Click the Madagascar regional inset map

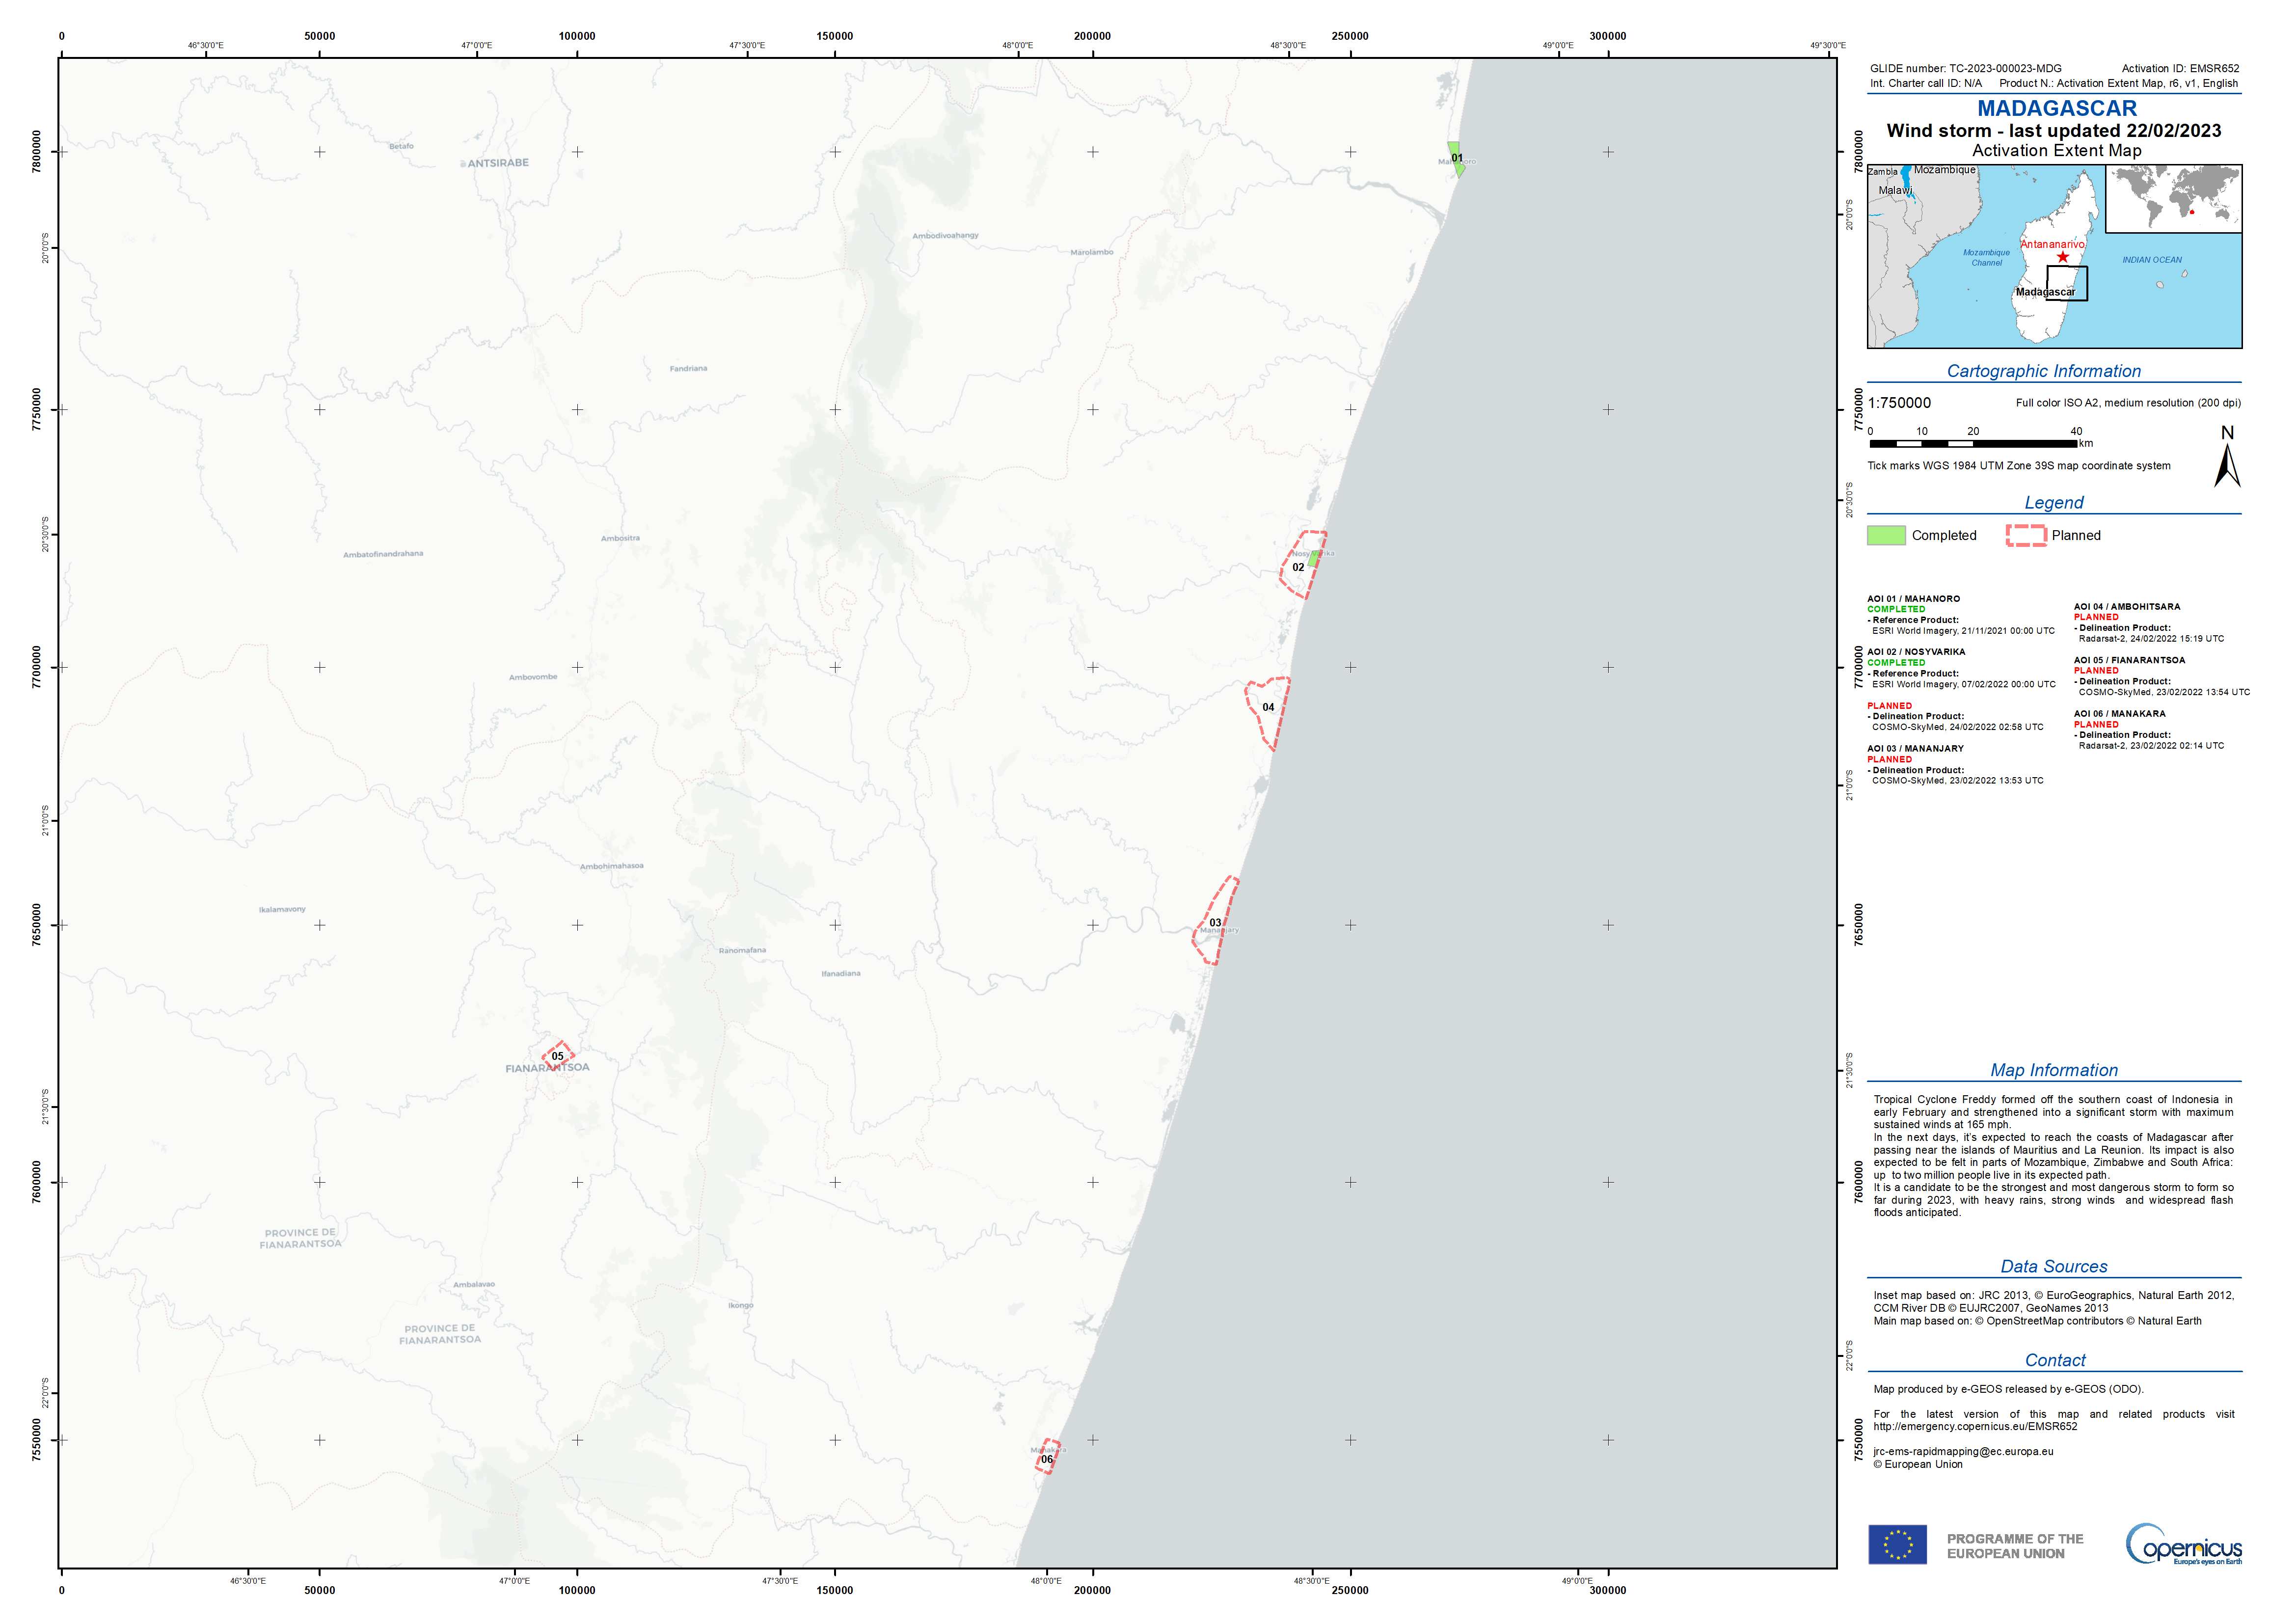coord(1985,290)
